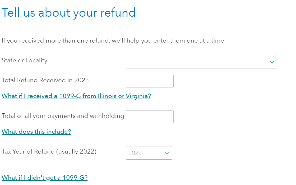Select the 2022 value in tax year box
The height and width of the screenshot is (185, 296).
(135, 153)
